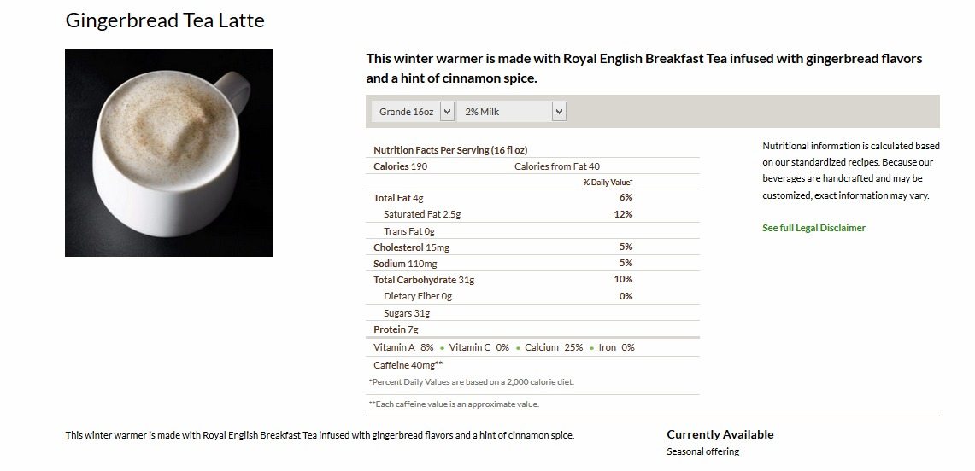The width and height of the screenshot is (975, 471).
Task: Click the Nutrition Facts Per Serving header
Action: pyautogui.click(x=450, y=149)
